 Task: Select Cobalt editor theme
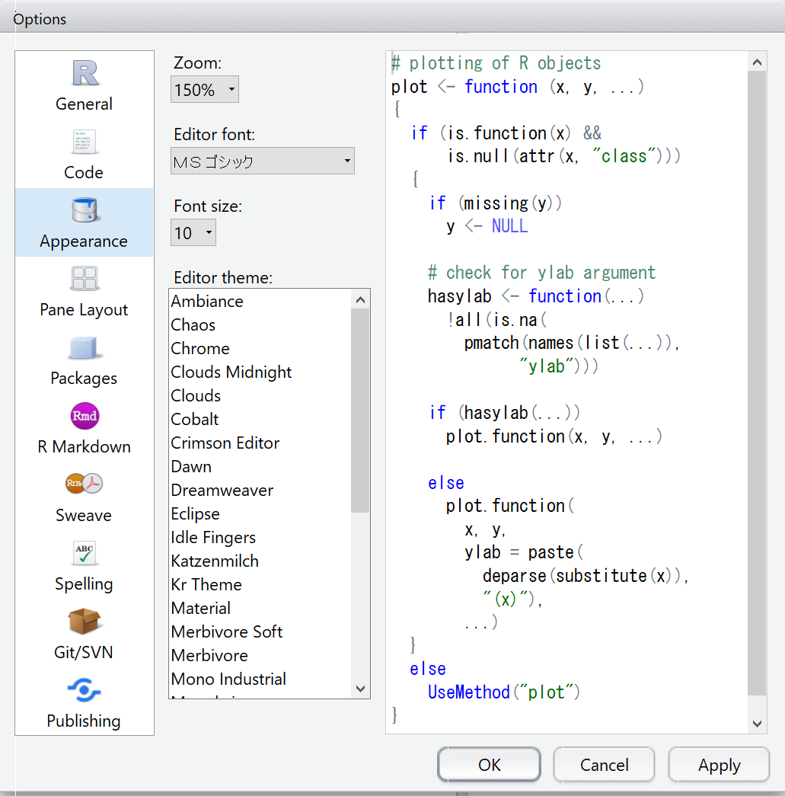[x=260, y=419]
